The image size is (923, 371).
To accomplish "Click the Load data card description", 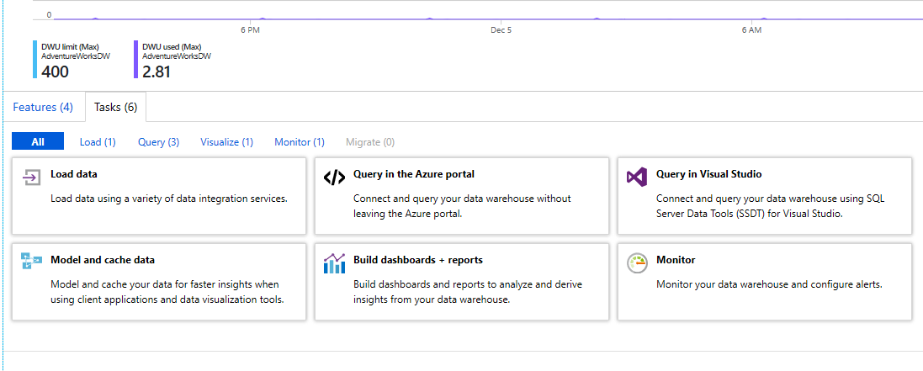I will tap(169, 199).
